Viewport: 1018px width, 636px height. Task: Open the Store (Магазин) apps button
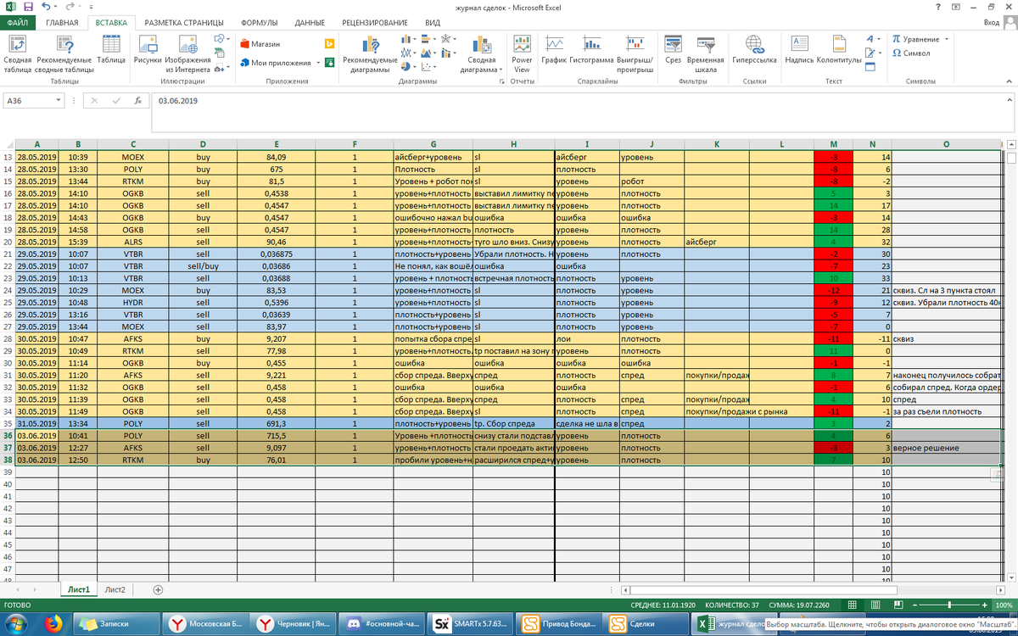click(260, 43)
